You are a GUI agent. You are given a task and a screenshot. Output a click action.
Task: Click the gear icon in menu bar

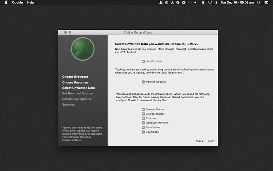pos(184,2)
